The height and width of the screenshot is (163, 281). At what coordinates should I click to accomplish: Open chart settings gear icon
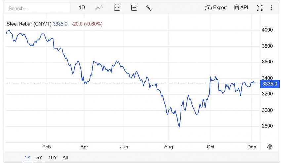(270, 147)
